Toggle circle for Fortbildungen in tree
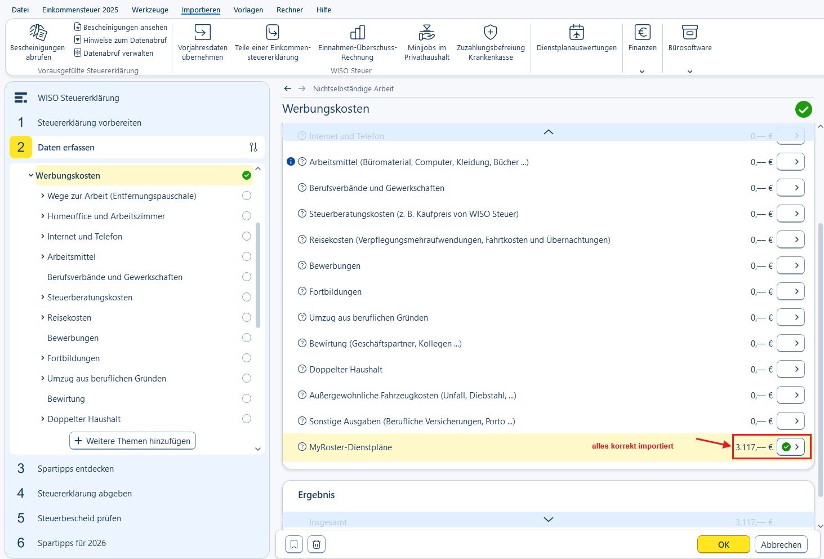The height and width of the screenshot is (559, 824). [247, 358]
